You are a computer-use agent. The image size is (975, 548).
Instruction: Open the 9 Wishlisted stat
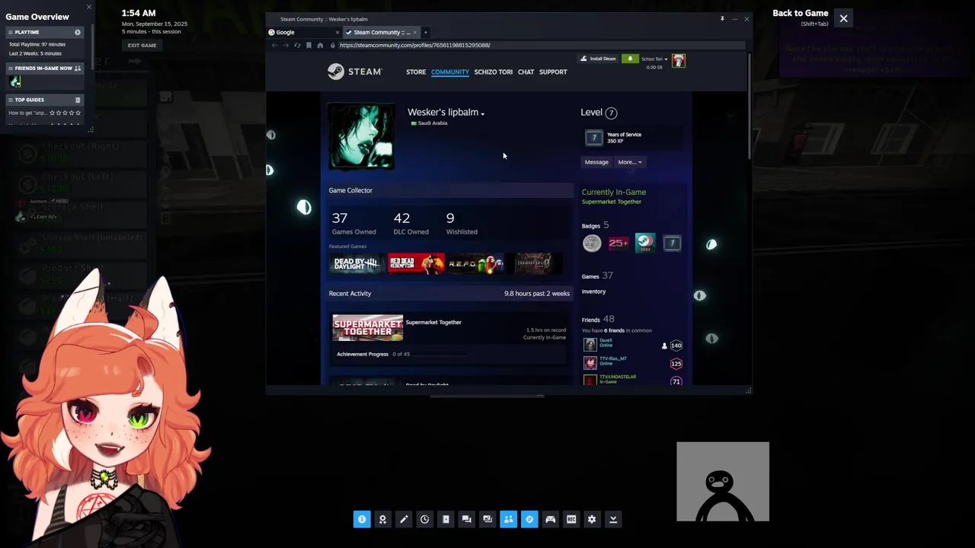(x=462, y=224)
